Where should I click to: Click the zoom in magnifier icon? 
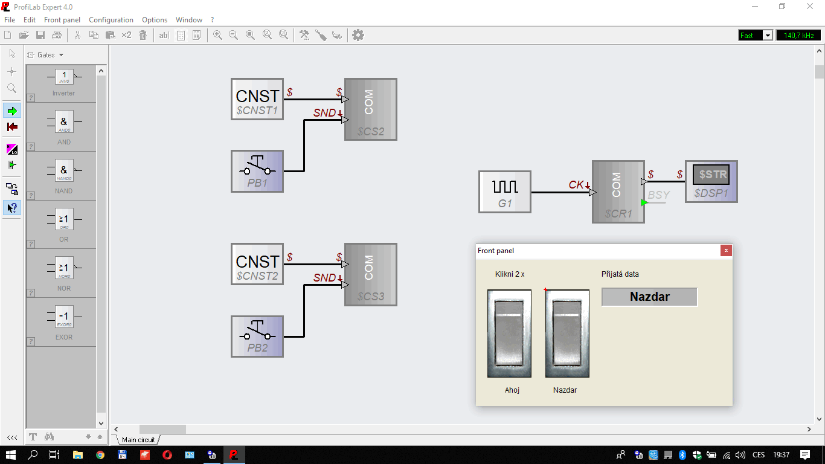point(217,36)
